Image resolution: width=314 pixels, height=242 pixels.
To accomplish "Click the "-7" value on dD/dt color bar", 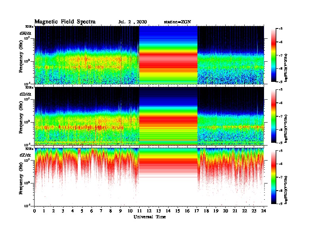I will click(x=281, y=116).
